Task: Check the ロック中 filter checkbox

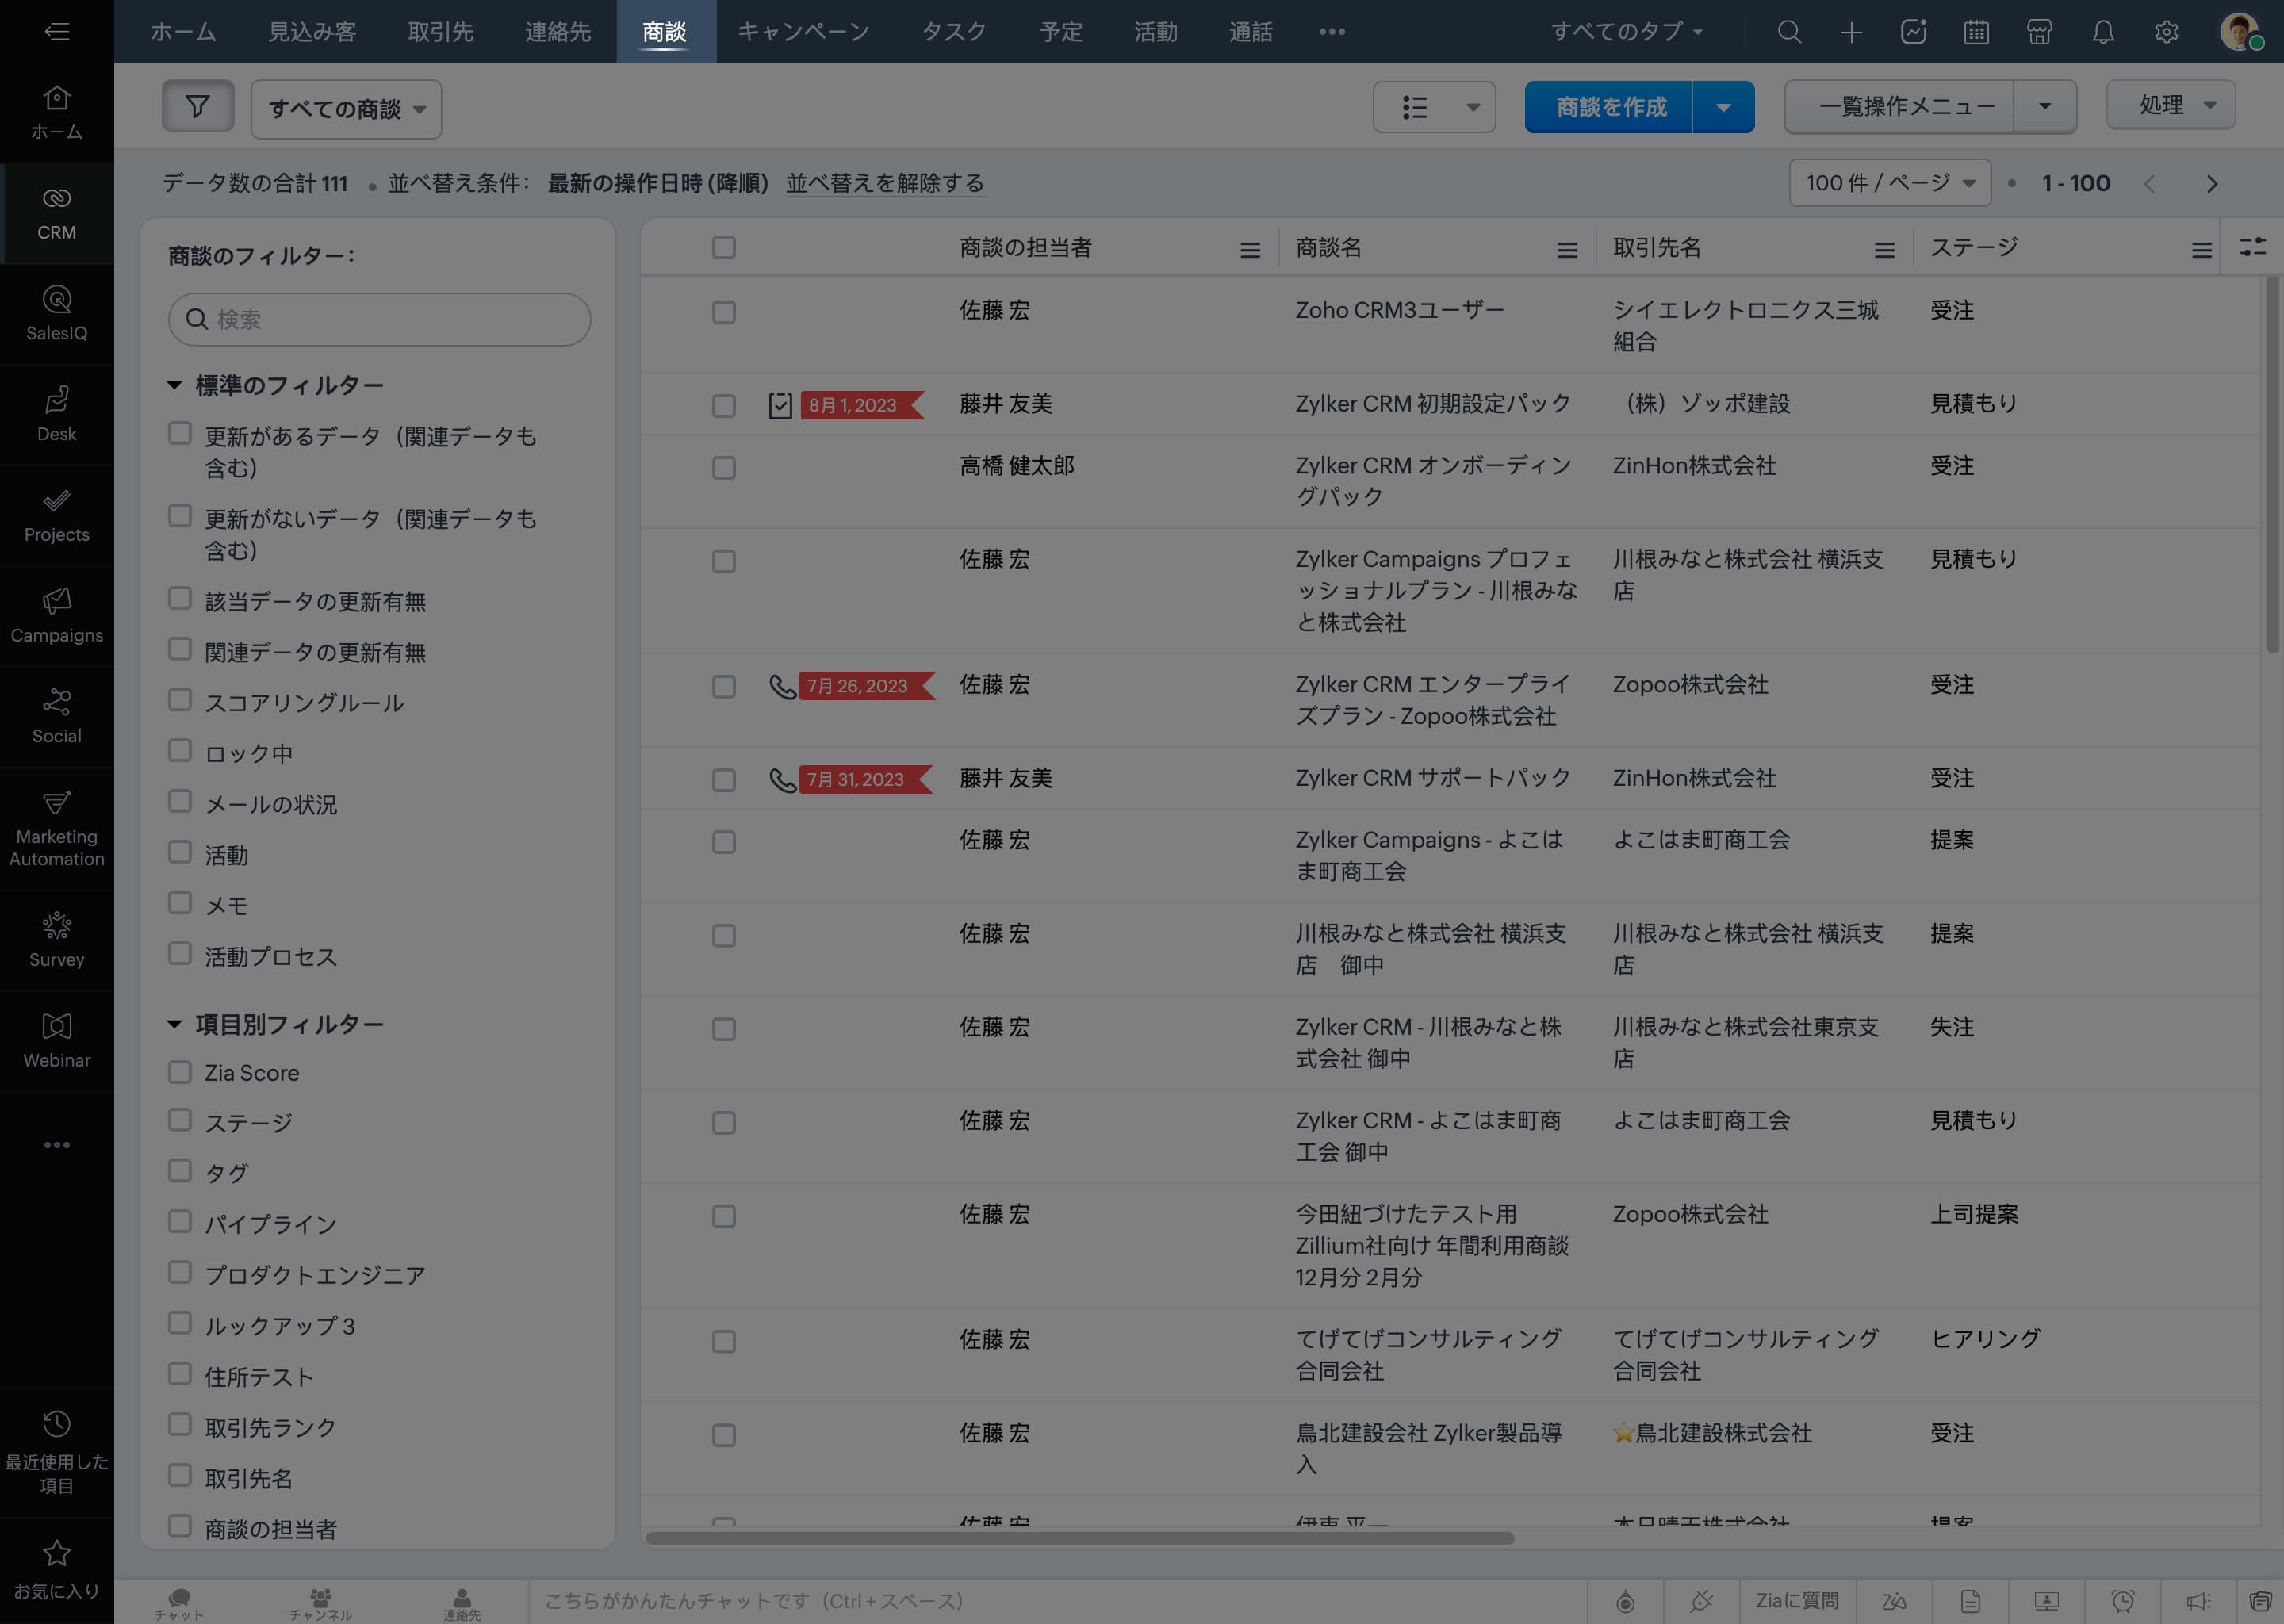Action: point(180,751)
